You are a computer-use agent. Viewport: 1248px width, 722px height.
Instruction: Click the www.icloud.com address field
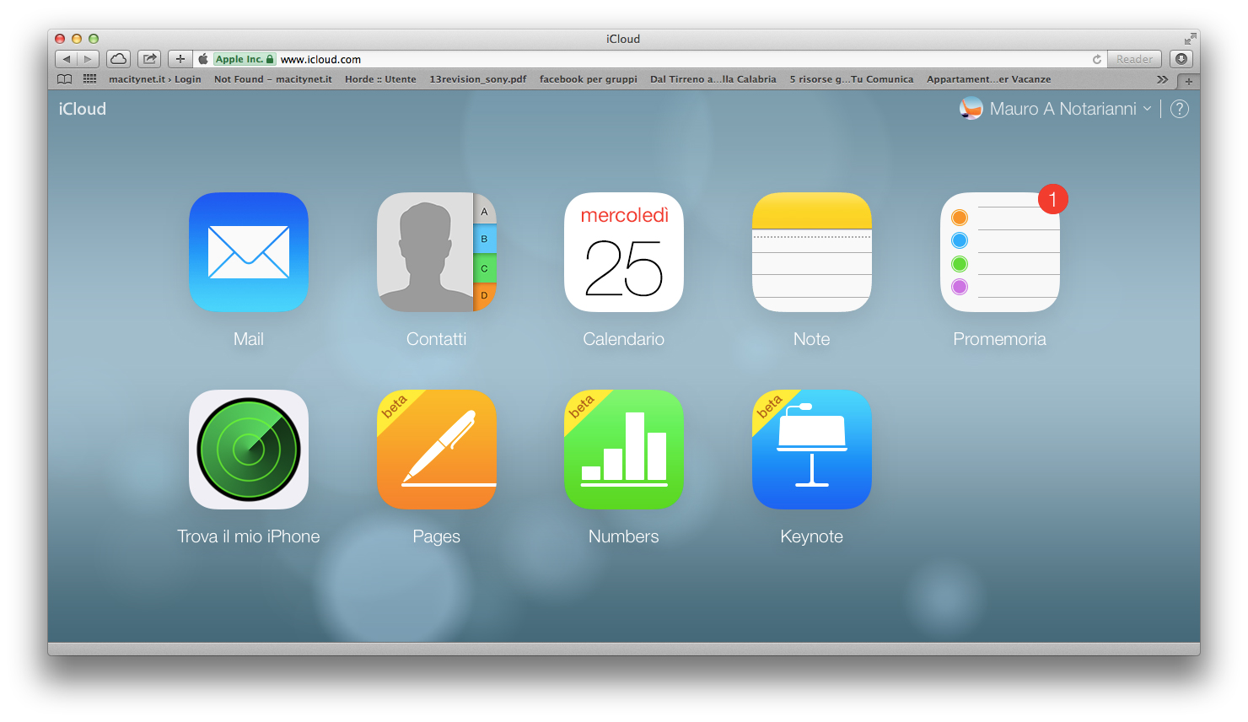point(649,59)
